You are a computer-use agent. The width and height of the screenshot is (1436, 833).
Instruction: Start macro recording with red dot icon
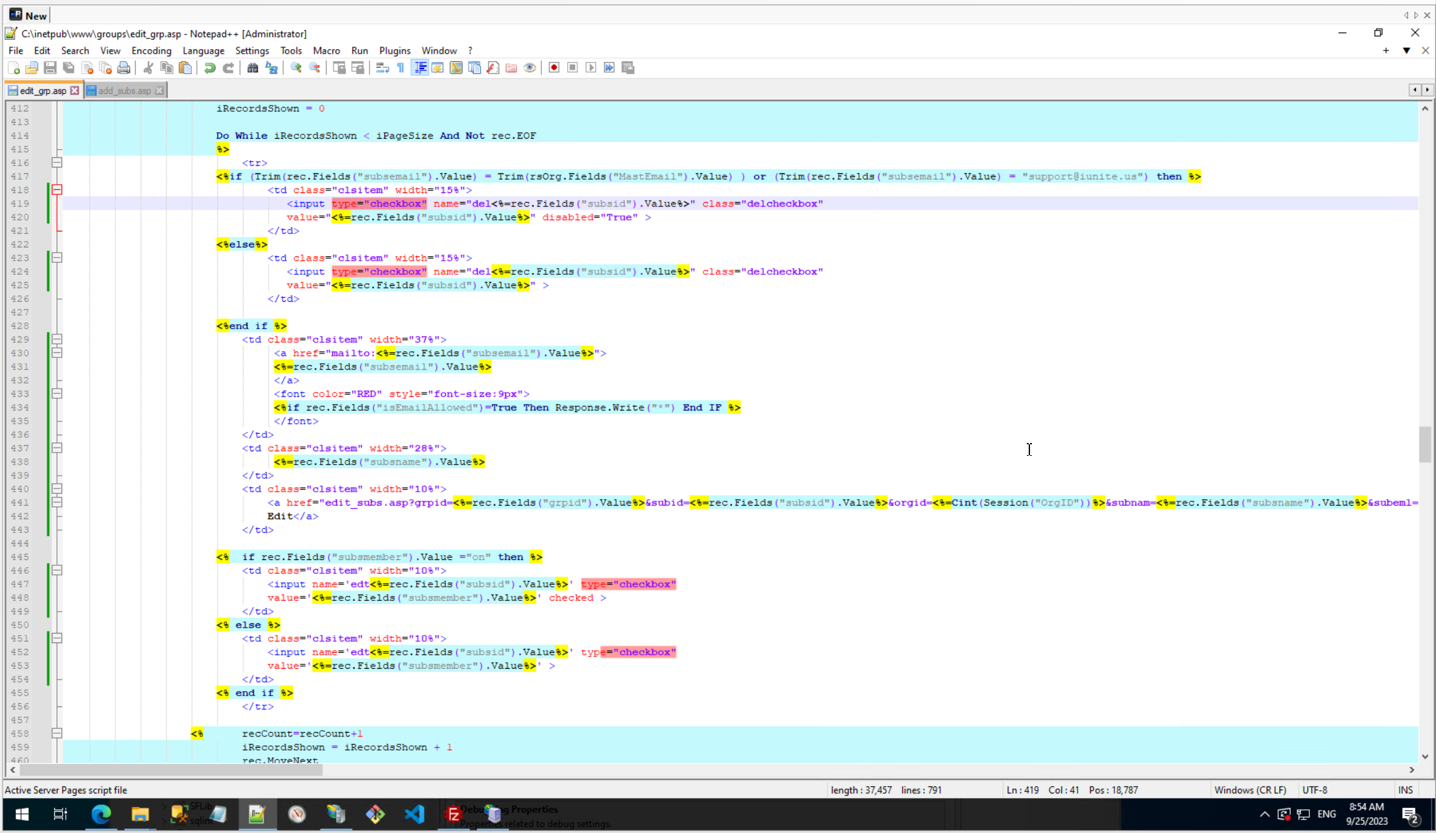(554, 68)
